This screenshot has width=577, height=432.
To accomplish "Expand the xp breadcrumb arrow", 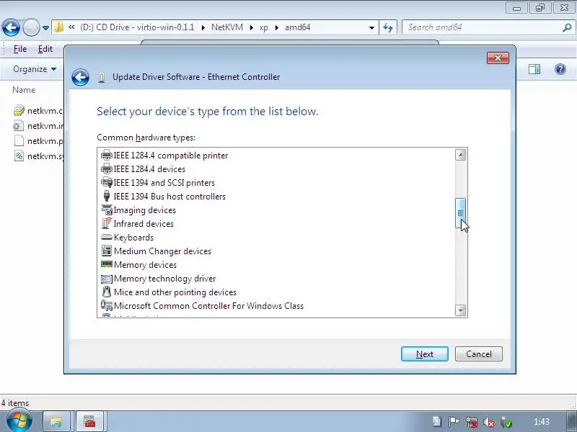I will [277, 27].
